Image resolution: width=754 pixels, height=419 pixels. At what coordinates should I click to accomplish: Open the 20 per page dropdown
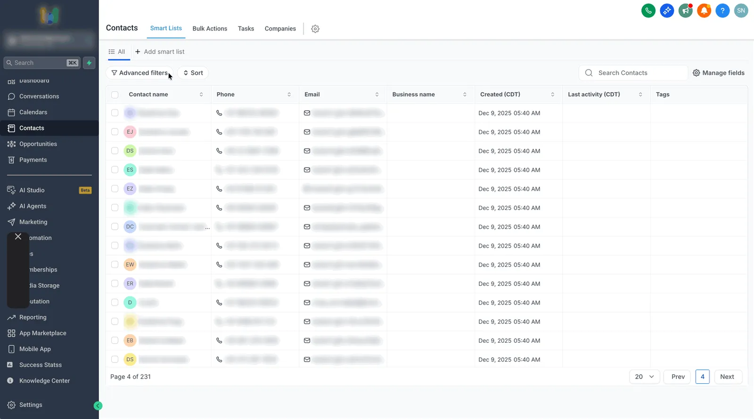(x=645, y=377)
